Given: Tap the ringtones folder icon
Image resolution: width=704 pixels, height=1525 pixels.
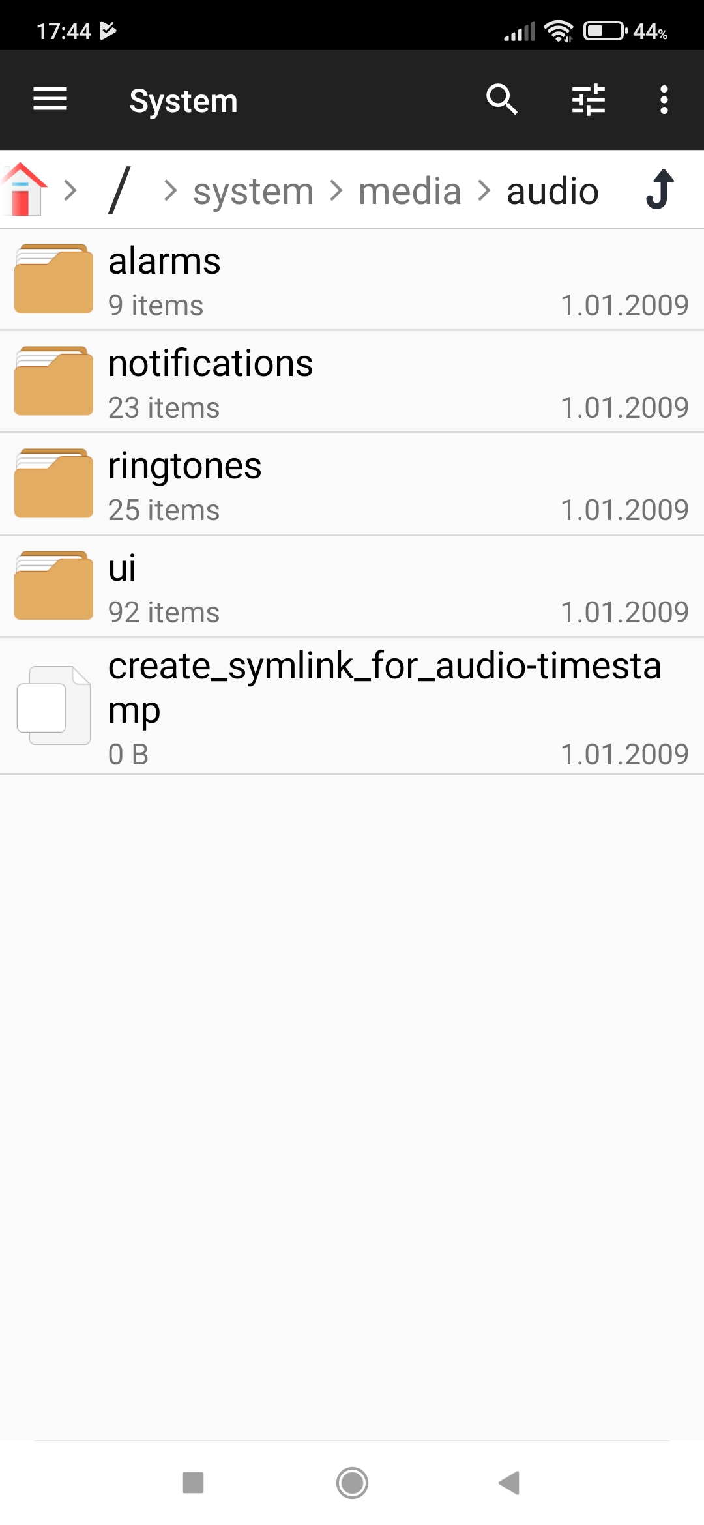Looking at the screenshot, I should click(53, 484).
